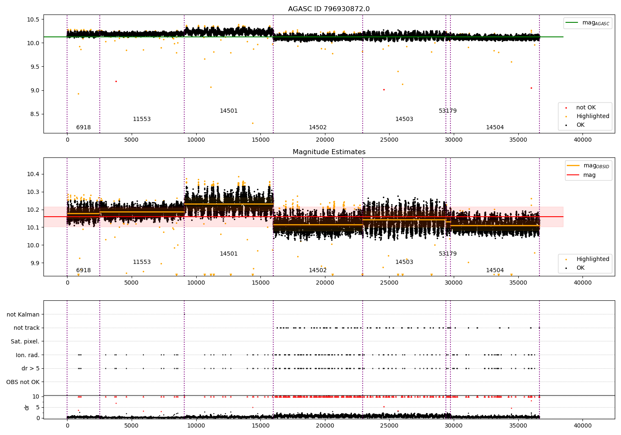
Task: Click obsid label 53179 in top plot
Action: click(x=448, y=111)
